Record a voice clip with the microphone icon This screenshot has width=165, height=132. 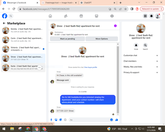click(x=51, y=120)
